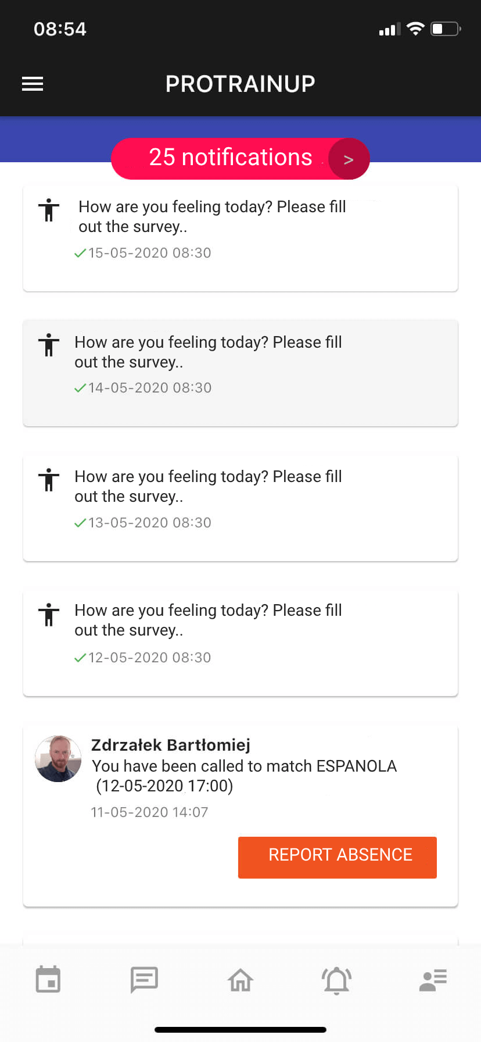Open the messages chat icon

(x=144, y=980)
